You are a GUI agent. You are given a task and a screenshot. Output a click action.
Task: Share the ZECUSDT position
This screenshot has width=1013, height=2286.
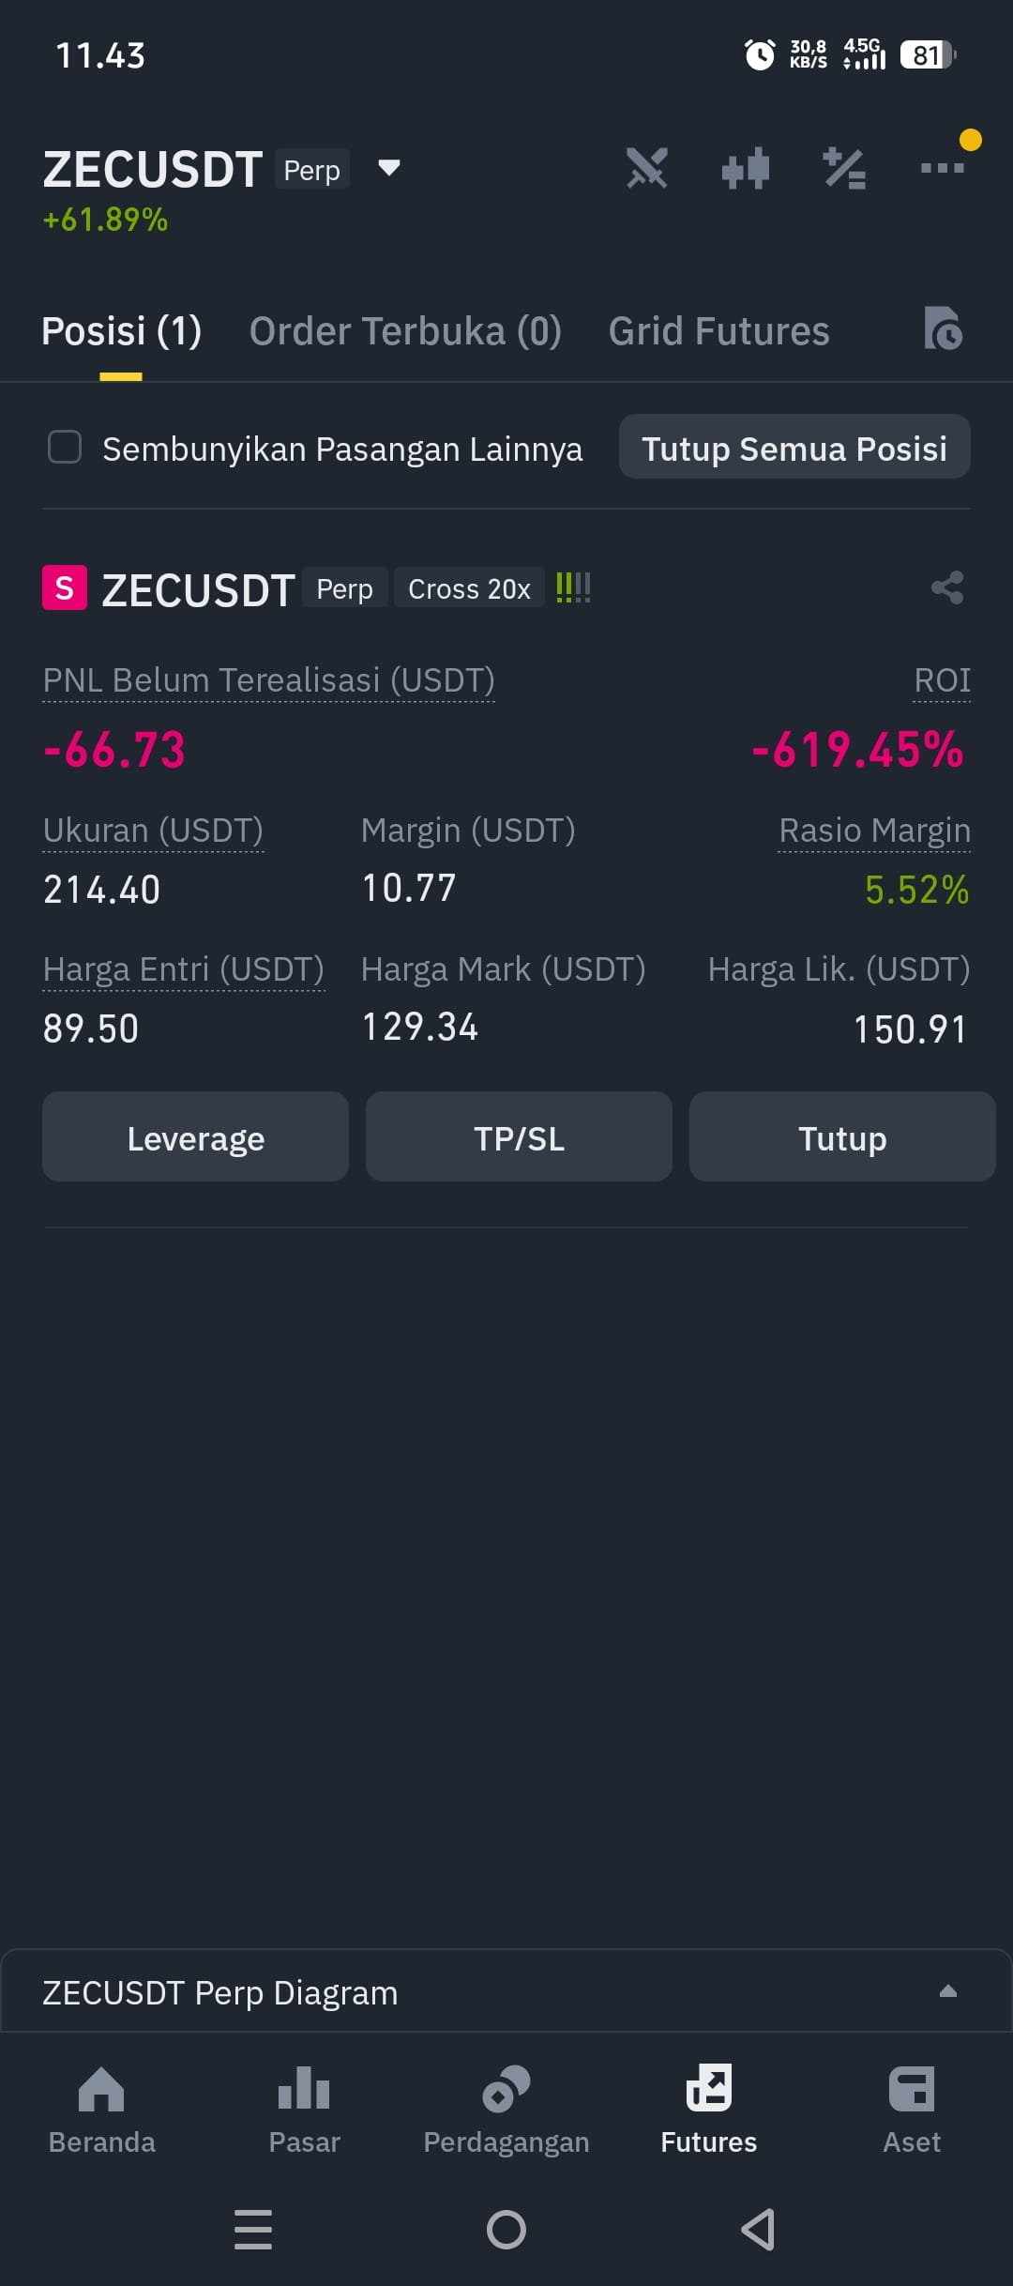coord(947,587)
